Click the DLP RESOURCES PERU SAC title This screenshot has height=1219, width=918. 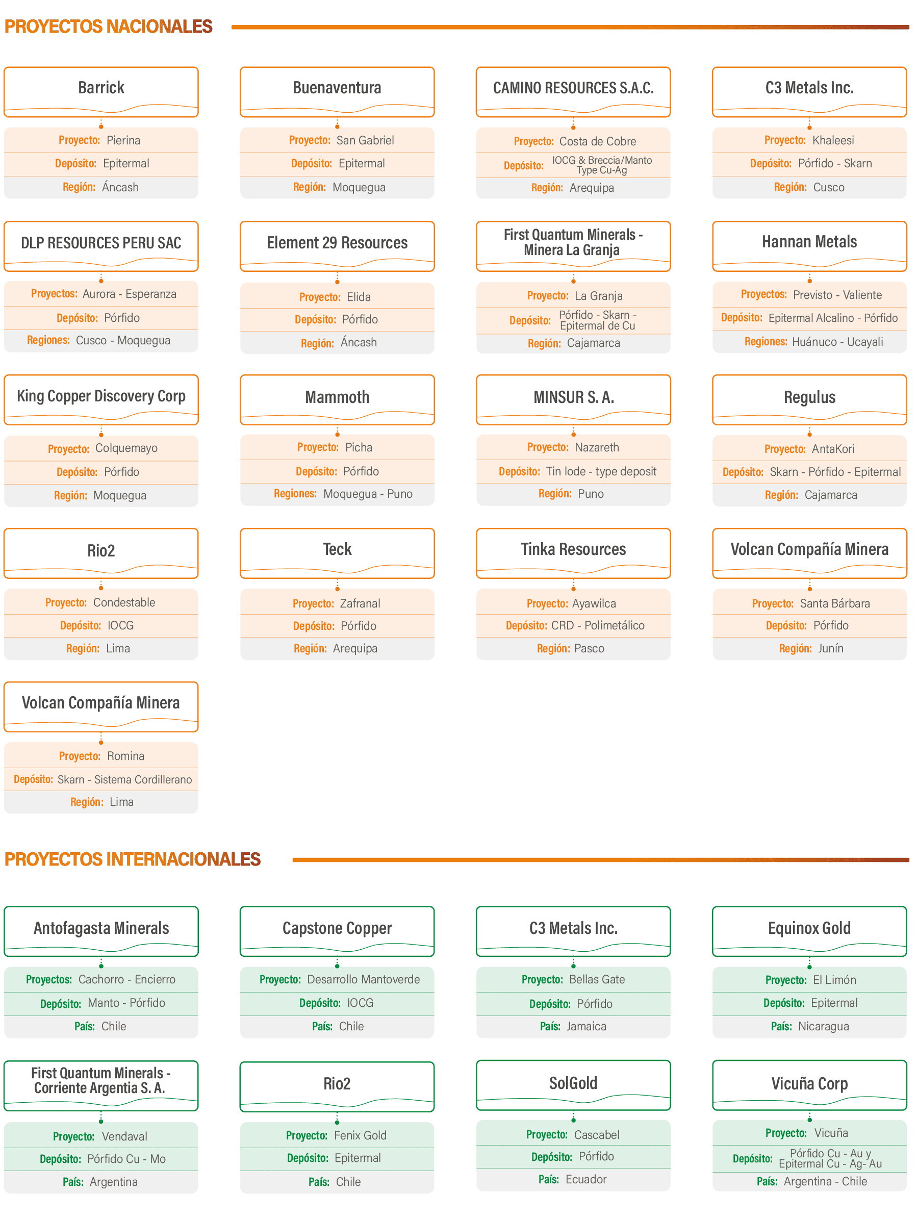coord(101,242)
